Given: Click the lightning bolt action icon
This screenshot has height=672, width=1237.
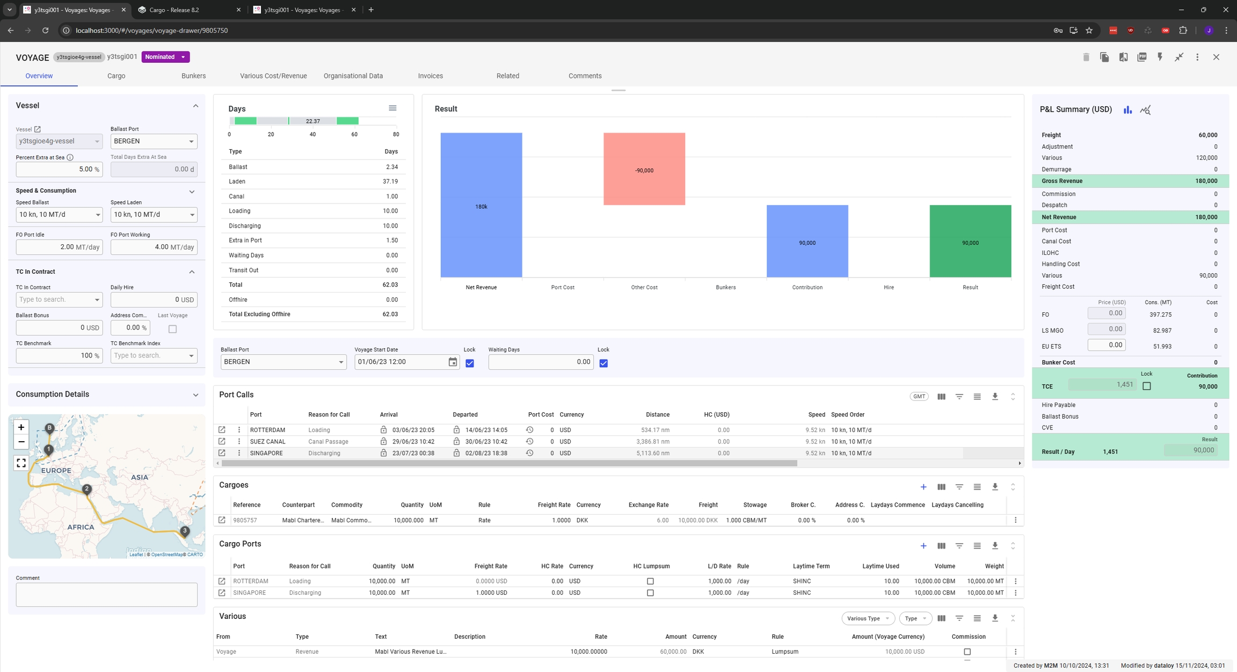Looking at the screenshot, I should (x=1160, y=57).
